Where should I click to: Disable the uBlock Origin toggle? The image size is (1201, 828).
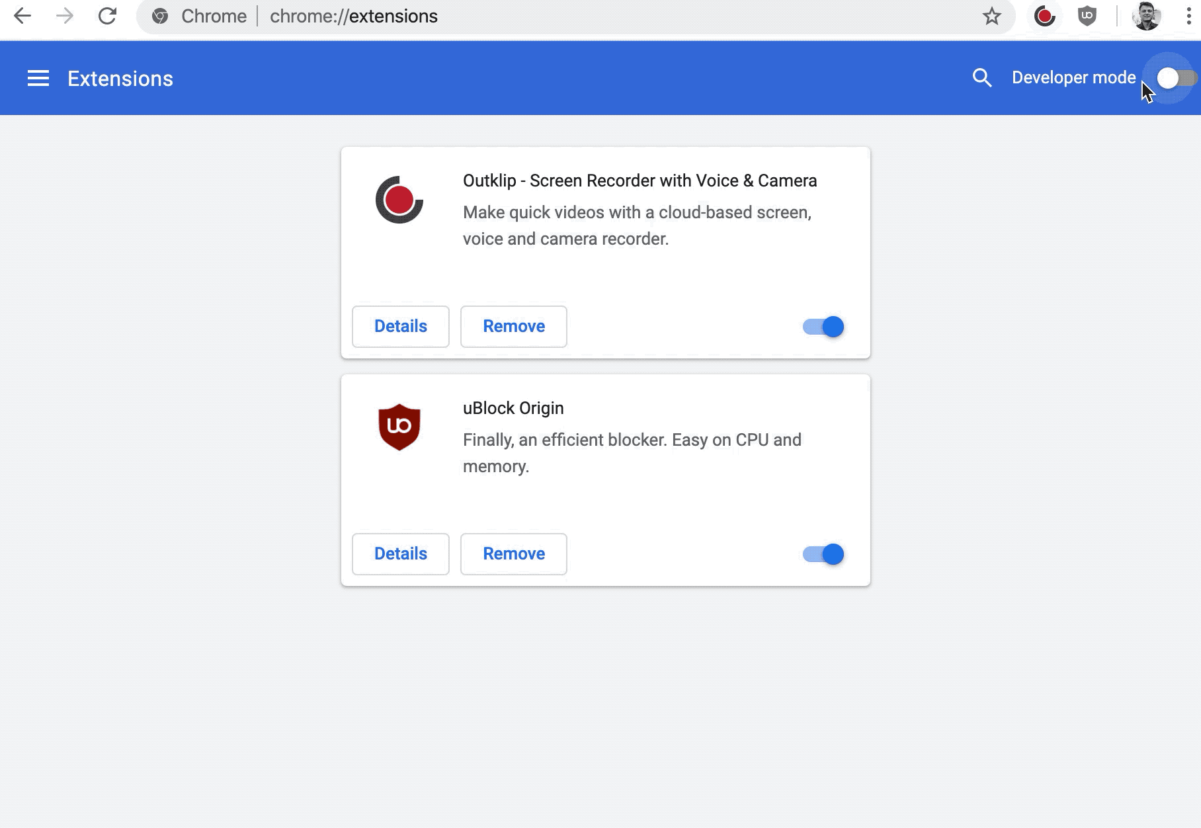(x=823, y=554)
